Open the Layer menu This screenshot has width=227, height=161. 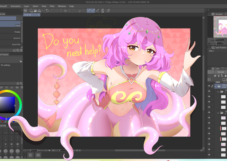click(x=27, y=6)
